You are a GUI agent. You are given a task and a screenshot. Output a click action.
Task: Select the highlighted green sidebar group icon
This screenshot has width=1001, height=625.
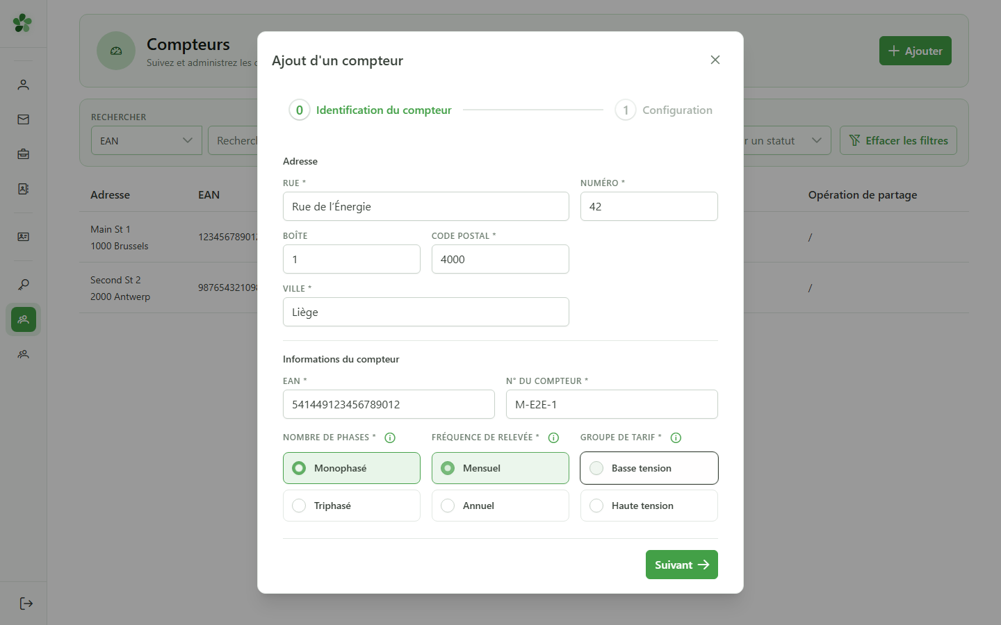(24, 319)
